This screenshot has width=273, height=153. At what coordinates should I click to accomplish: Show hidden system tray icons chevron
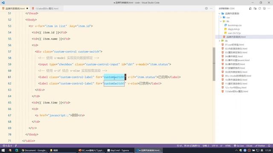[x=236, y=150]
